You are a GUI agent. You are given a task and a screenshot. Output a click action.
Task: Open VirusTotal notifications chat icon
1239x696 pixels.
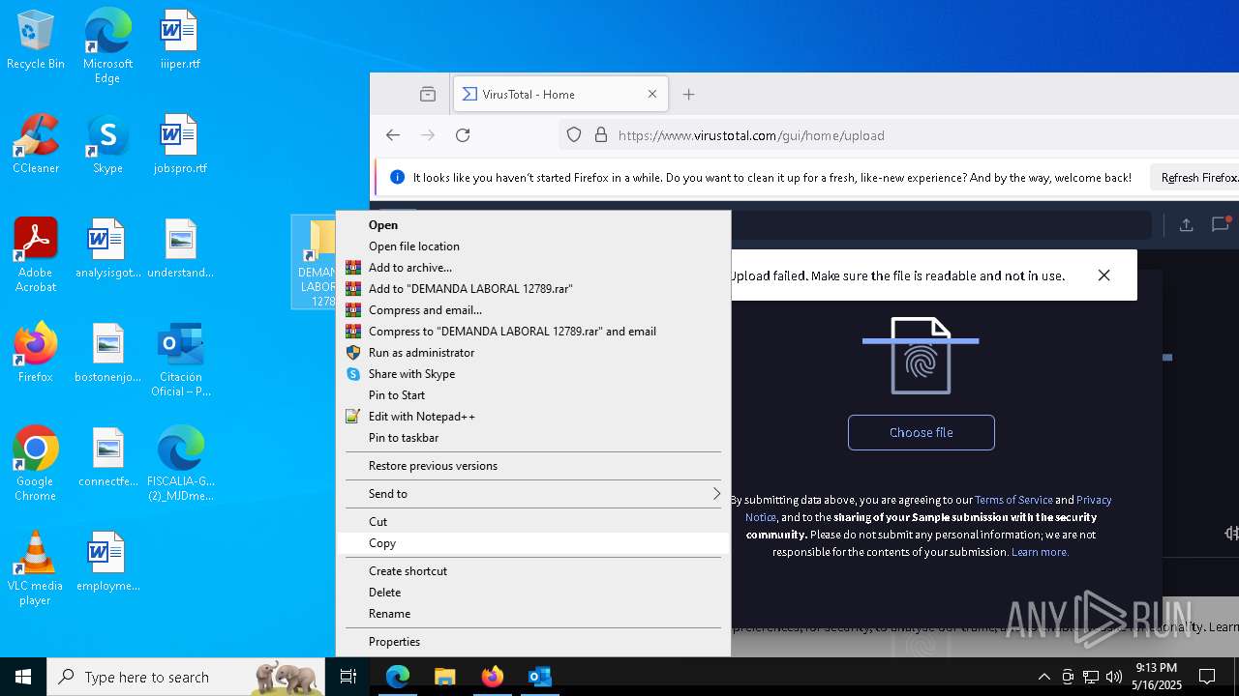1220,224
